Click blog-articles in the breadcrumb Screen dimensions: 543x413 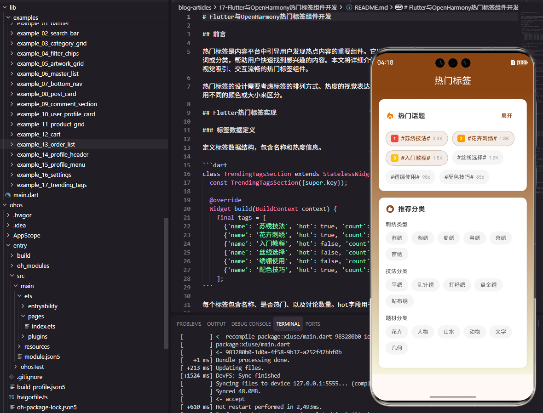pyautogui.click(x=195, y=7)
